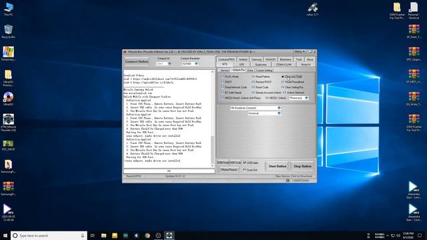This screenshot has height=240, width=427.
Task: Click the volume icon in system tray
Action: click(398, 235)
